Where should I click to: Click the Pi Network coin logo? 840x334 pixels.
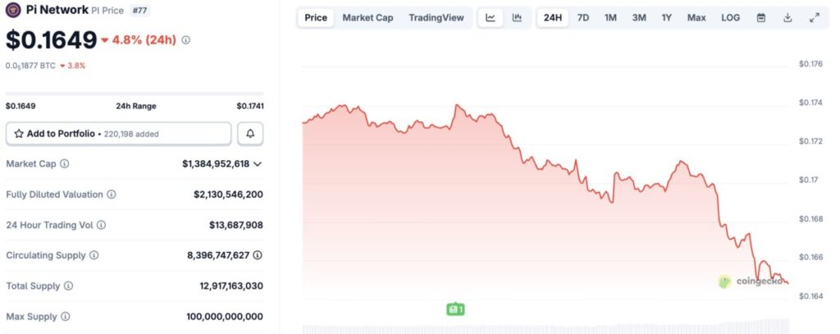click(x=13, y=11)
